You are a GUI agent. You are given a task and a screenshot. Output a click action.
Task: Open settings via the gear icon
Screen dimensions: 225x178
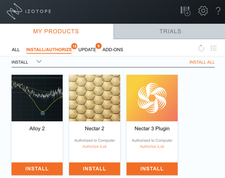[203, 11]
